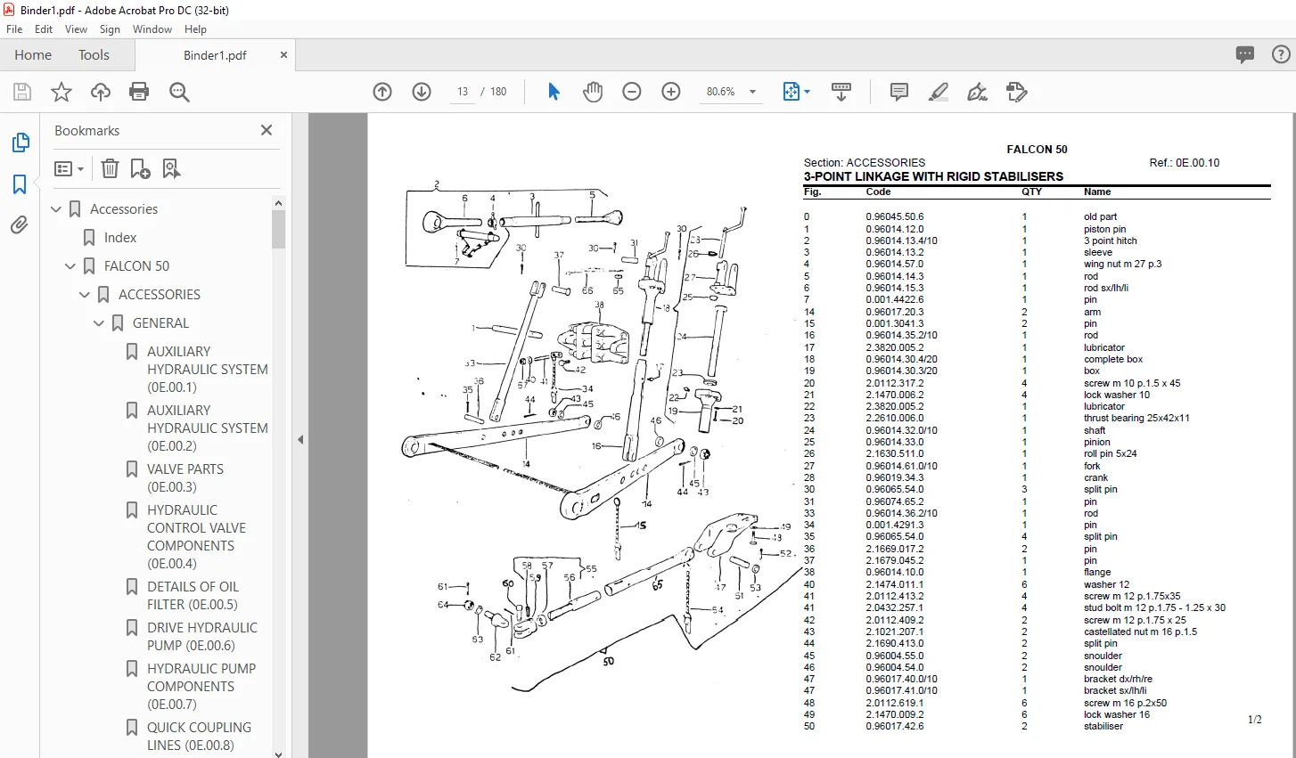Enable scrolling page display mode
This screenshot has height=758, width=1296.
click(841, 92)
